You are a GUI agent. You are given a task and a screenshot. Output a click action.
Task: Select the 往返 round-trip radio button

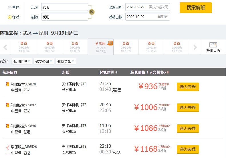(x=10, y=17)
